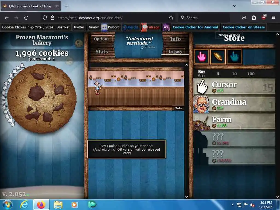Image resolution: width=280 pixels, height=210 pixels.
Task: Open the Orteil link
Action: coord(39,27)
